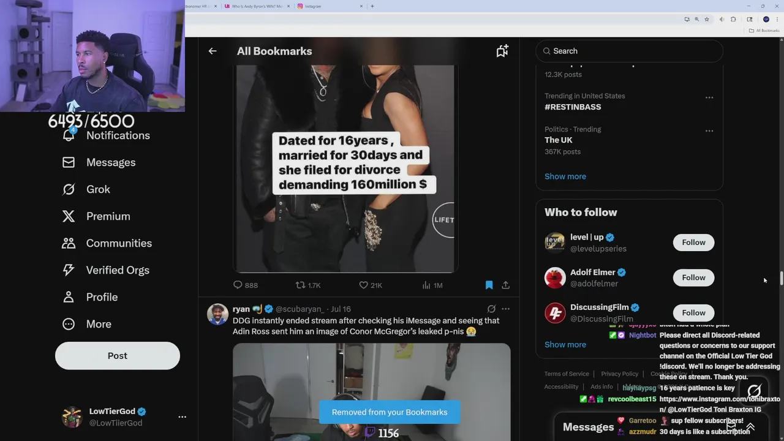Open ryan's profile avatar

point(217,314)
